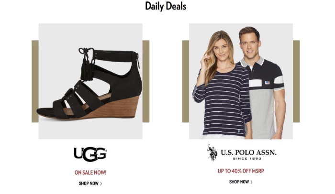
Task: Click the tan bar left of sandal
Action: (35, 81)
